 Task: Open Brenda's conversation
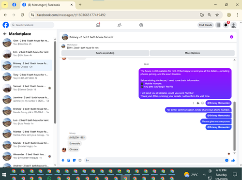pyautogui.click(x=27, y=111)
